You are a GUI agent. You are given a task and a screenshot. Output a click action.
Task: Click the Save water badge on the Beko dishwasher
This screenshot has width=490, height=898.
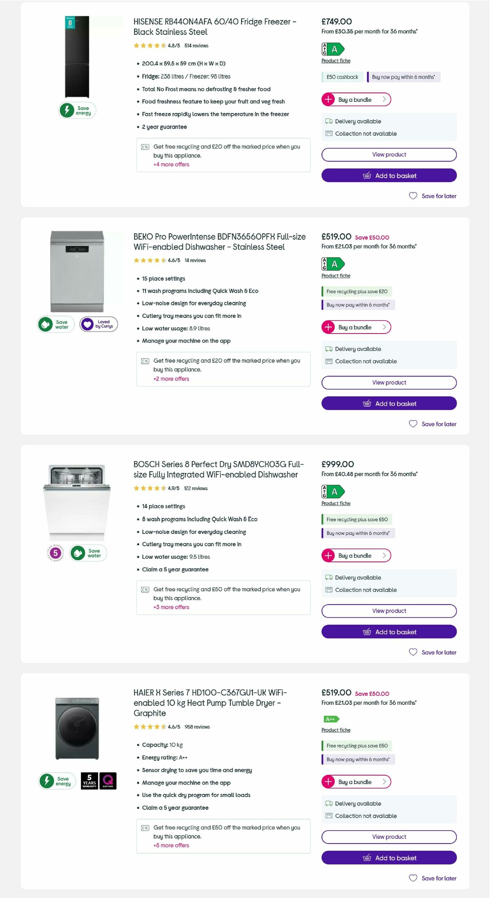coord(55,323)
